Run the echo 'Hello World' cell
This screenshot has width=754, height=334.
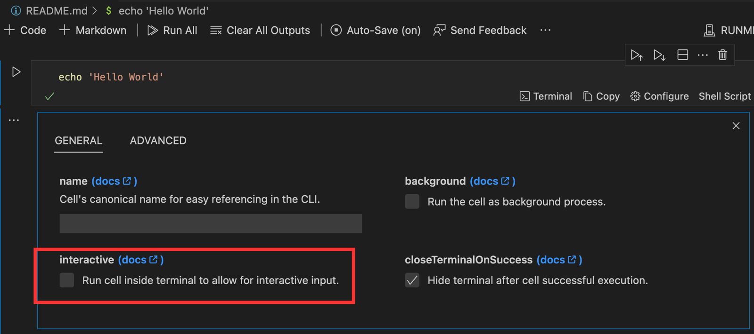16,72
